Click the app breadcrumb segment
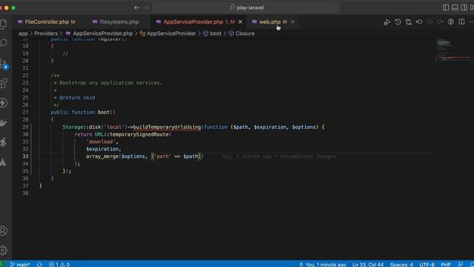This screenshot has width=474, height=267. (23, 33)
